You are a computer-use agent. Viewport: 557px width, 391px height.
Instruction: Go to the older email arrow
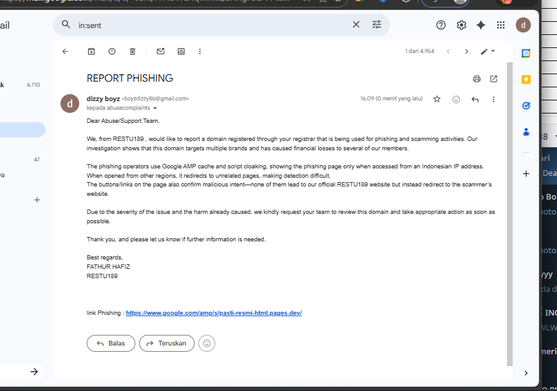pos(467,52)
